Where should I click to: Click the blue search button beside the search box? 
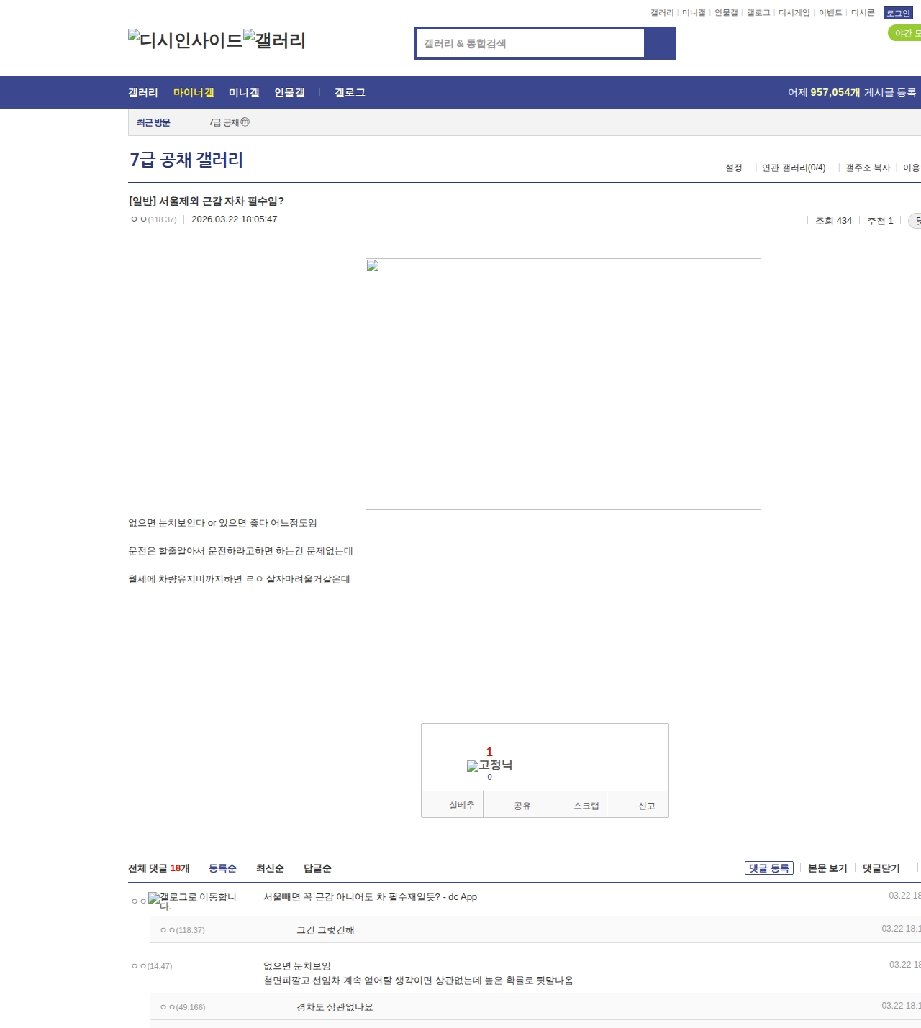point(660,43)
